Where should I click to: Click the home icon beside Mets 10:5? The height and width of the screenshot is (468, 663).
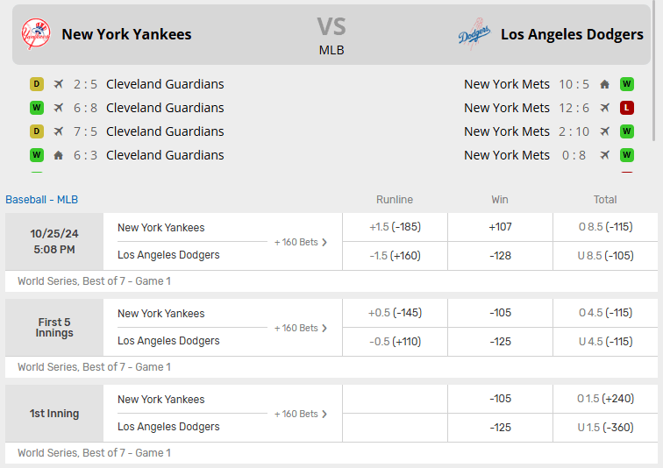[x=604, y=84]
